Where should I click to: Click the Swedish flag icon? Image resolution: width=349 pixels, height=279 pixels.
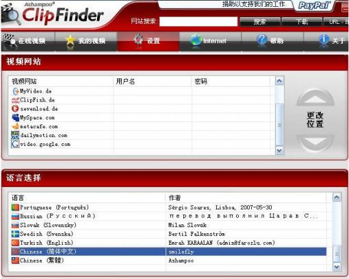15,234
